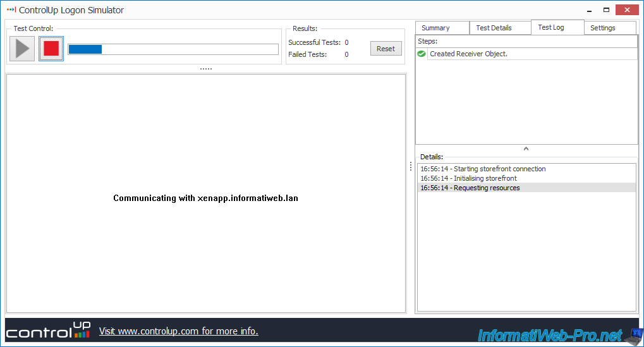Select the Test Log tab
This screenshot has width=644, height=347.
[x=557, y=27]
